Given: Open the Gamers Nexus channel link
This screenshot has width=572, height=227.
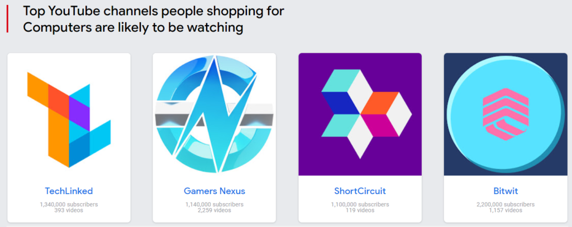Looking at the screenshot, I should tap(214, 191).
